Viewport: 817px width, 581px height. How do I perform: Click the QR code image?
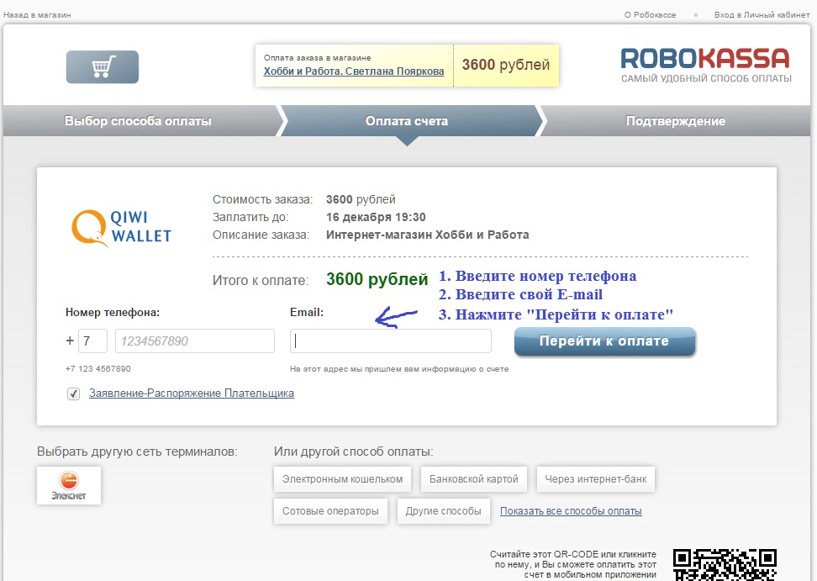pos(725,565)
